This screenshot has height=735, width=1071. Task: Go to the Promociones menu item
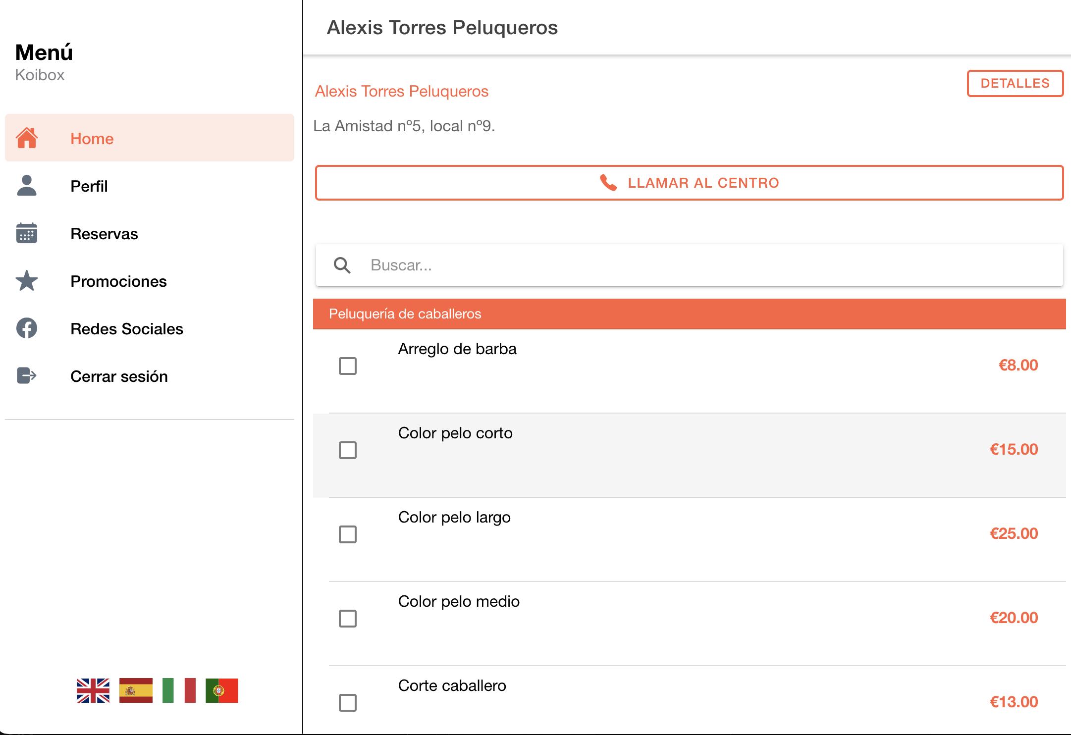pos(150,281)
